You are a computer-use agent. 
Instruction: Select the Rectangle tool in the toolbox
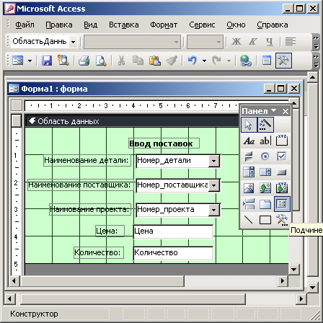[265, 220]
